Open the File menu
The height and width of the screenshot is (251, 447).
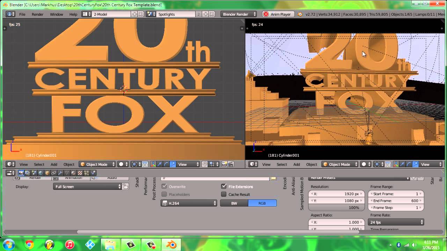click(22, 14)
